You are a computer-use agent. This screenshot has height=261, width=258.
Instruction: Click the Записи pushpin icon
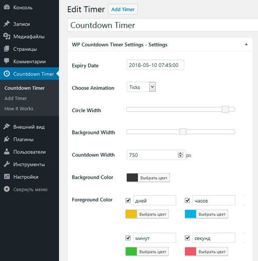tap(7, 24)
